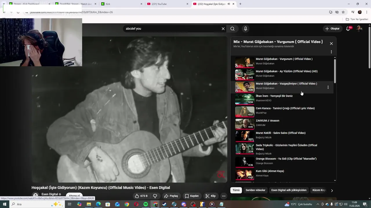This screenshot has width=371, height=208.
Task: Dislike the video with thumbs-down icon
Action: [155, 196]
